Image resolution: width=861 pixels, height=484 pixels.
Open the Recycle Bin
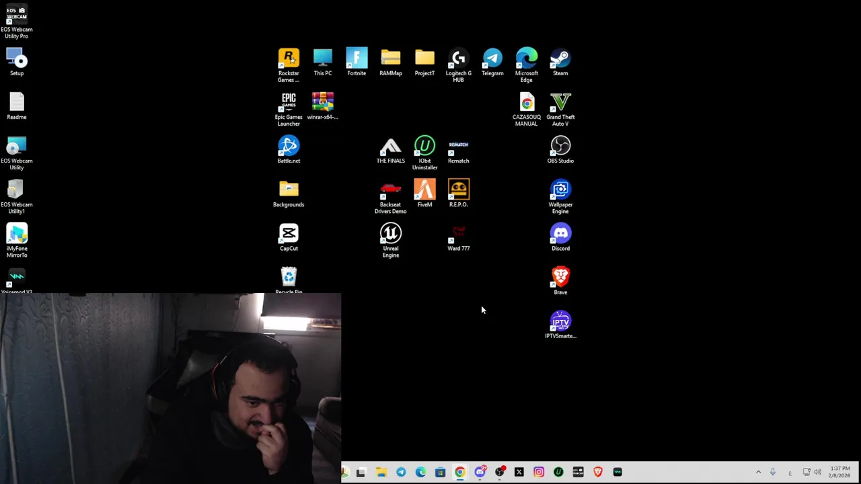click(x=289, y=279)
